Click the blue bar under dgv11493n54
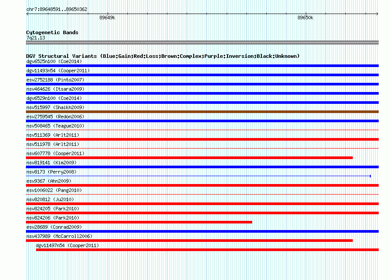The image size is (391, 280). click(x=202, y=75)
